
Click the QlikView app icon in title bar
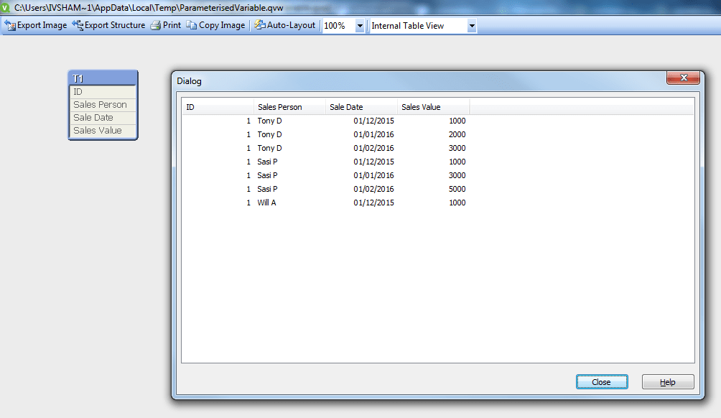(x=5, y=7)
